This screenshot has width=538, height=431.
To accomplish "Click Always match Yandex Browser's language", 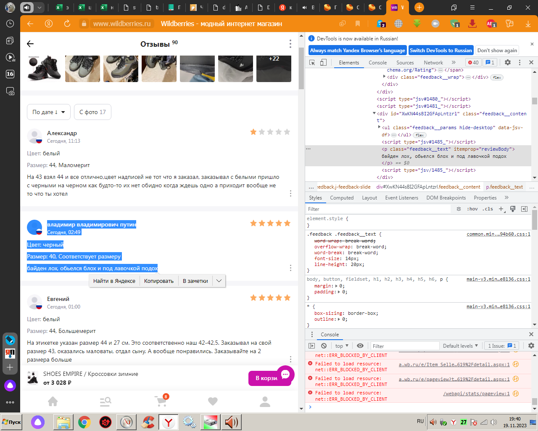I will click(x=357, y=51).
